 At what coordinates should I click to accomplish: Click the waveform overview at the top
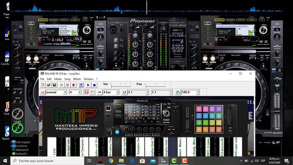tap(146, 8)
